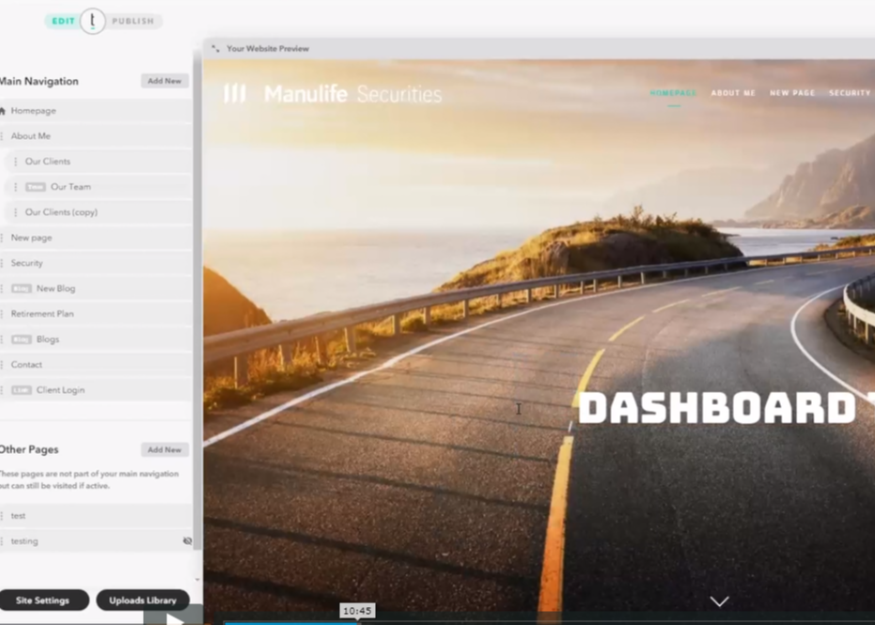Click the Blog badge on Blogs row
Image resolution: width=875 pixels, height=625 pixels.
pyautogui.click(x=22, y=339)
